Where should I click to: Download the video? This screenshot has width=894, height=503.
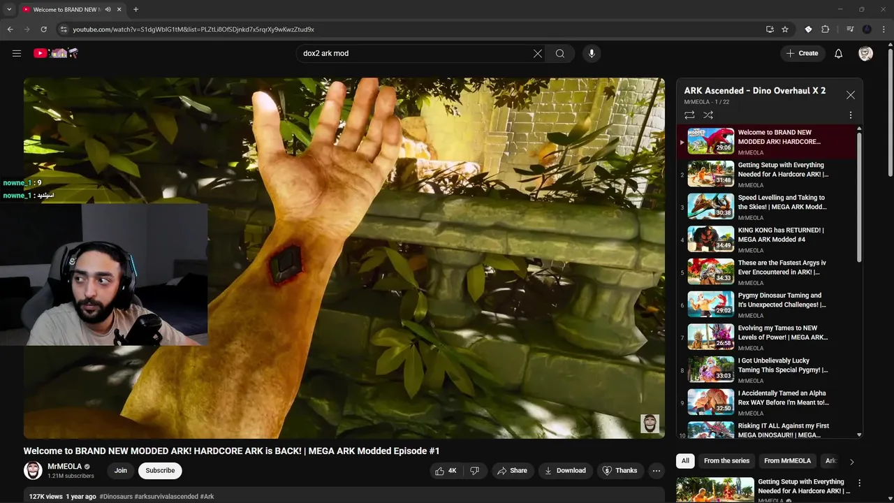pos(566,471)
